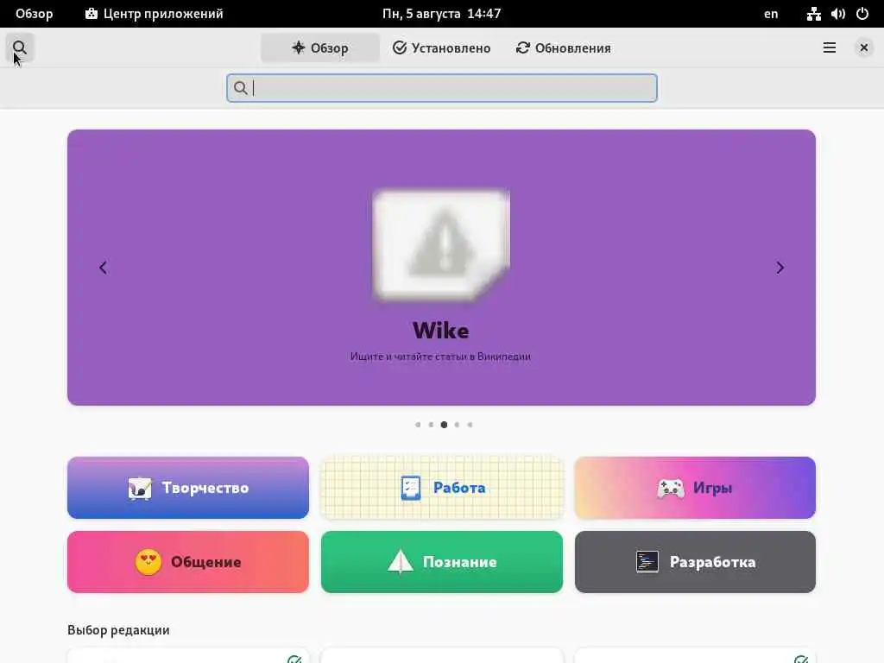
Task: Switch to the Установлено tab
Action: pos(441,48)
